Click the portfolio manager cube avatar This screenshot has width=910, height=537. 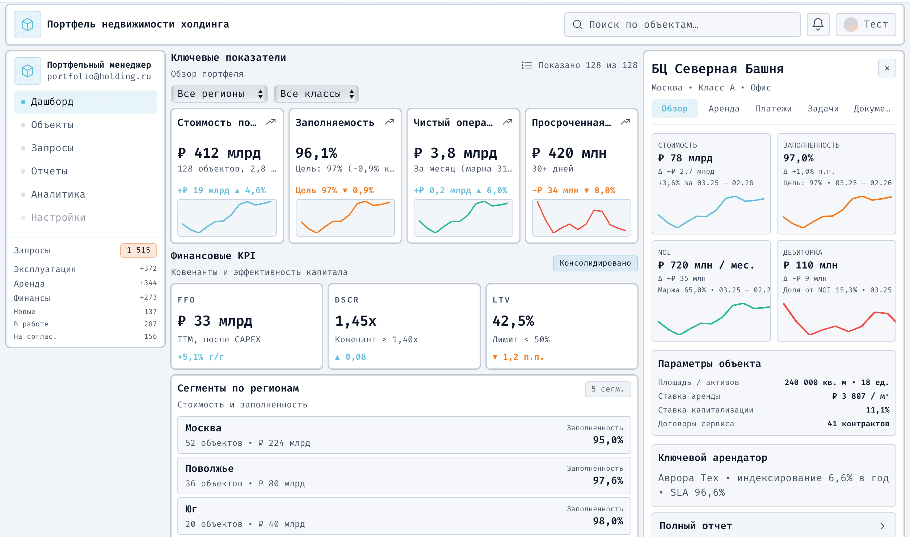click(x=28, y=71)
